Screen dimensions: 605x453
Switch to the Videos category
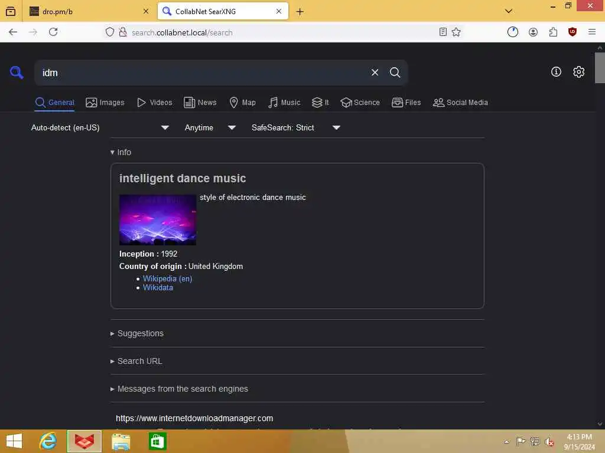point(155,103)
